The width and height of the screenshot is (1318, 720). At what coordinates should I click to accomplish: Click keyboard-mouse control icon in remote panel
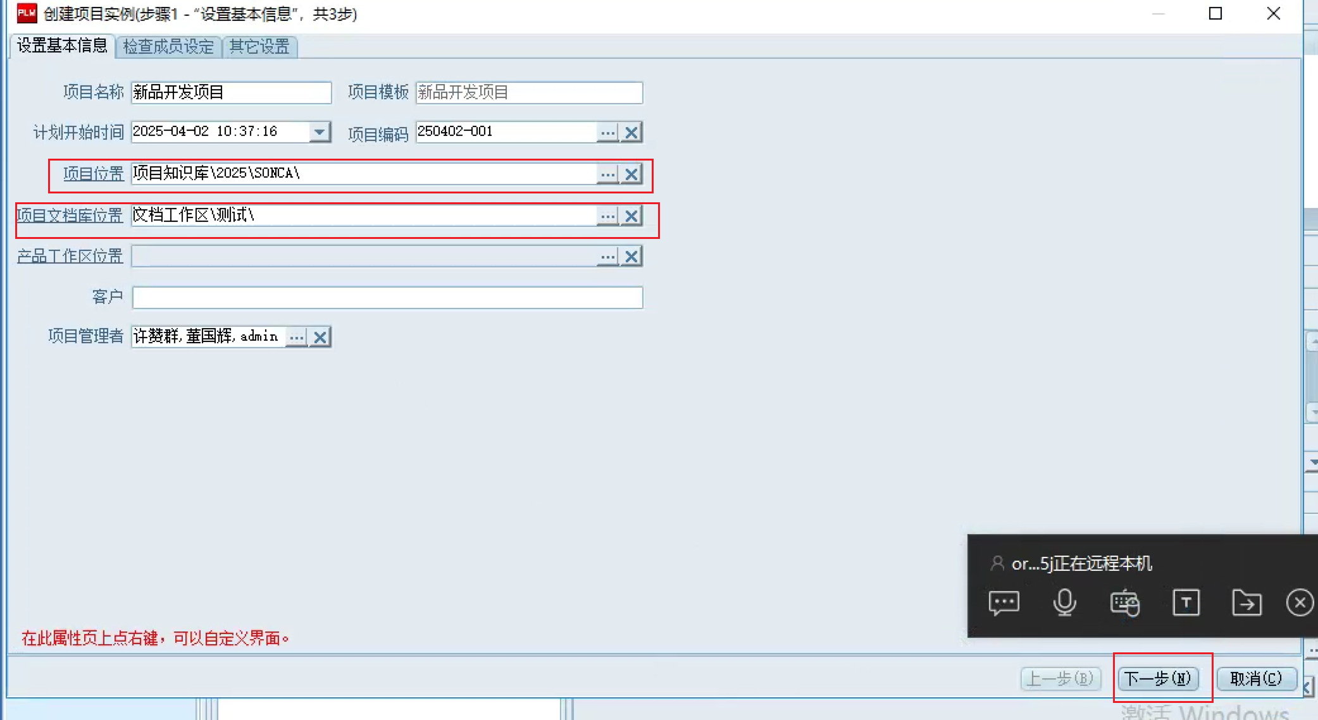point(1125,602)
